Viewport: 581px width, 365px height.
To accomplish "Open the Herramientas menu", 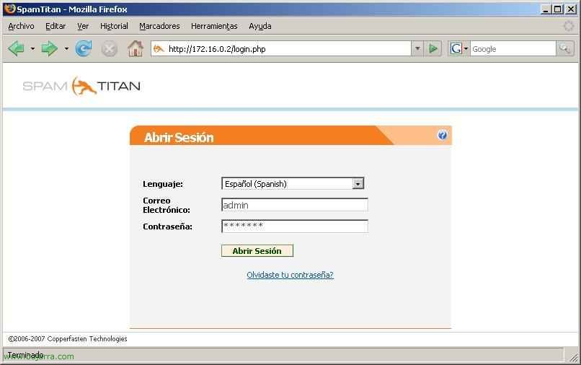I will (214, 26).
